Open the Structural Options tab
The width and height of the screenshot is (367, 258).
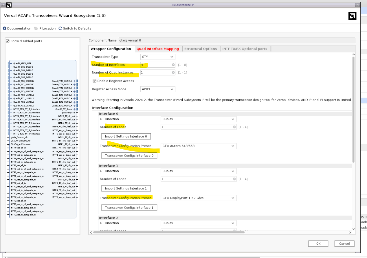point(201,49)
